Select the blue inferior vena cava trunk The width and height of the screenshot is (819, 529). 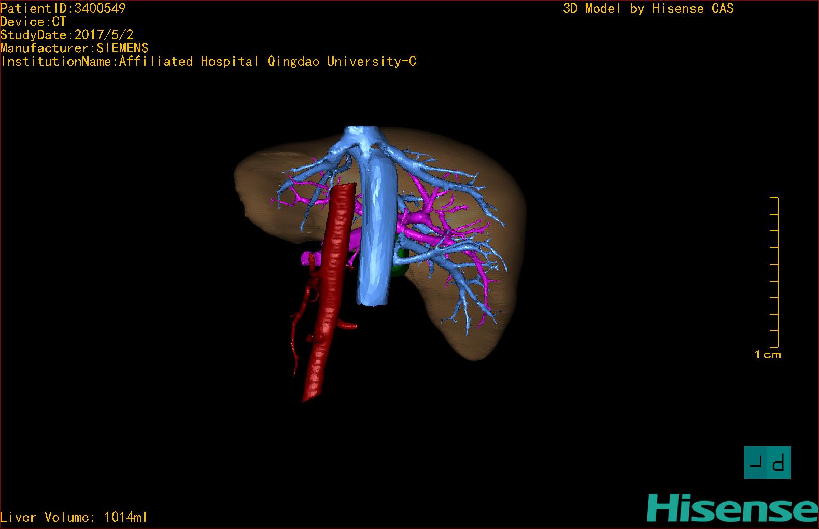point(378,228)
